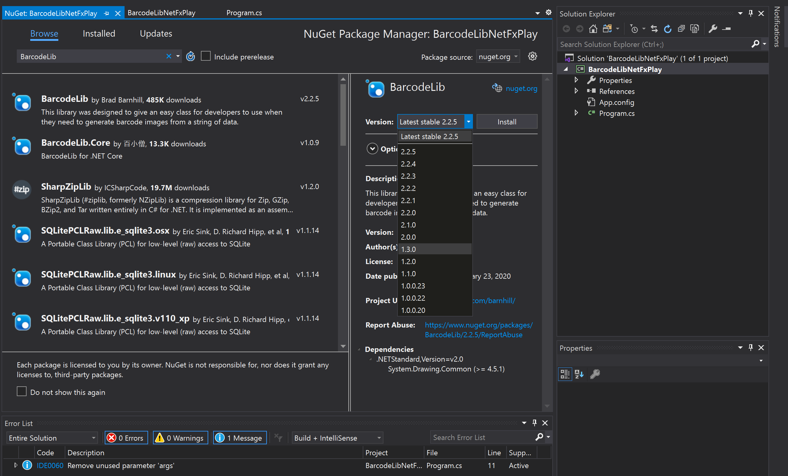This screenshot has height=476, width=788.
Task: Enable the Include prerelease checkbox
Action: tap(206, 56)
